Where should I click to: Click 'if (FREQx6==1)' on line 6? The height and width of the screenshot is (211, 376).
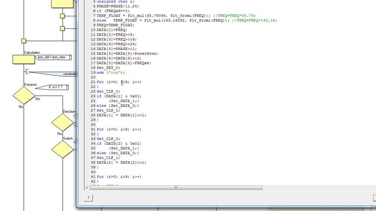[x=113, y=11]
